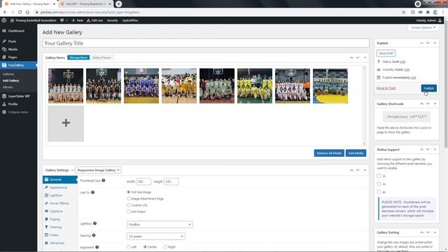Open the browser extensions puzzle icon
This screenshot has height=252, width=448.
tap(428, 13)
